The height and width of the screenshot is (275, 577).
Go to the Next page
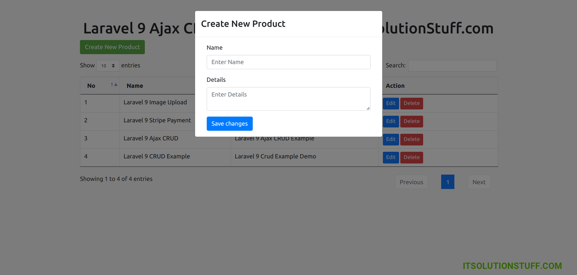[x=479, y=182]
